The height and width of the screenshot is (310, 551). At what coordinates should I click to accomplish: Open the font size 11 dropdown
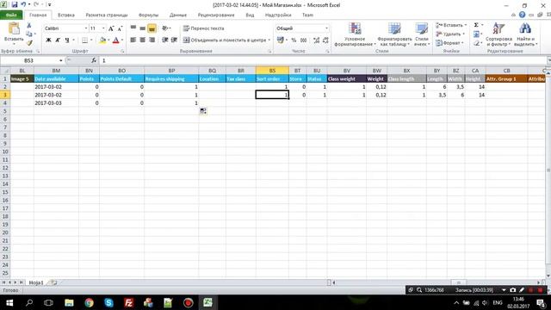tap(103, 28)
